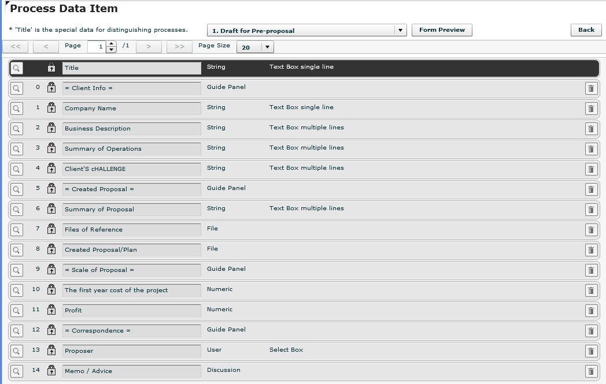Edit the Proposer name field

132,351
